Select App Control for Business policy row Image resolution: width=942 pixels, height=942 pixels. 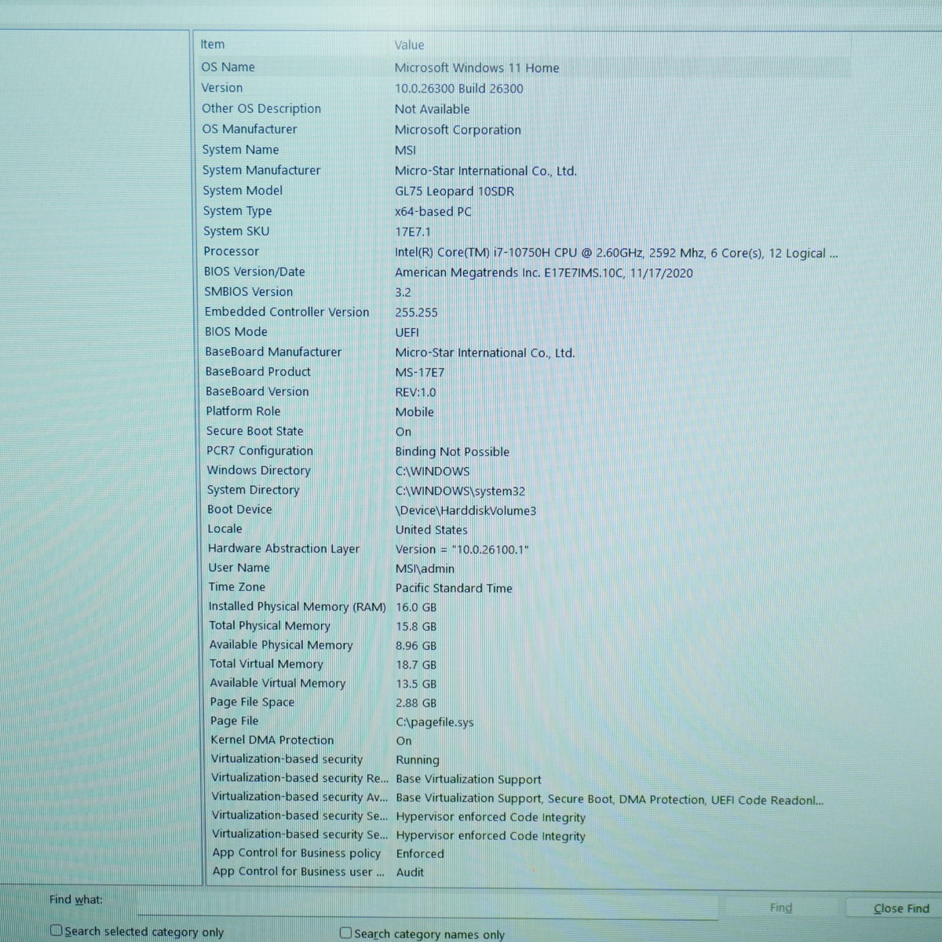524,853
